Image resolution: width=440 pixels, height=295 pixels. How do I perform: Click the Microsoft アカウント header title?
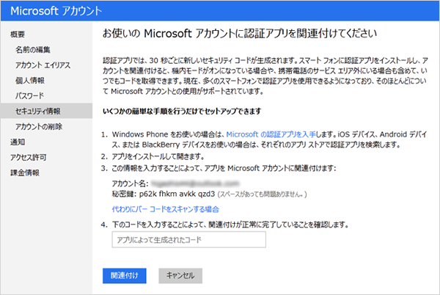(x=56, y=11)
